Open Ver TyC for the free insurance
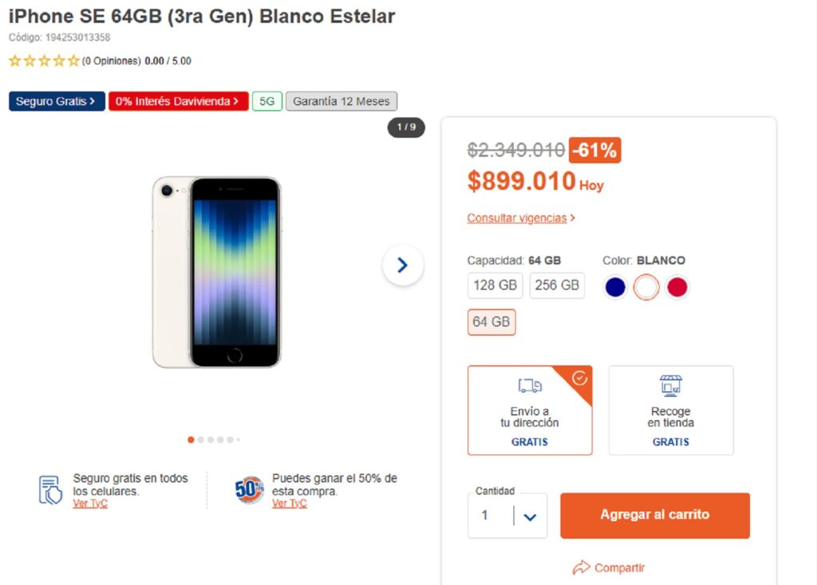 coord(90,503)
